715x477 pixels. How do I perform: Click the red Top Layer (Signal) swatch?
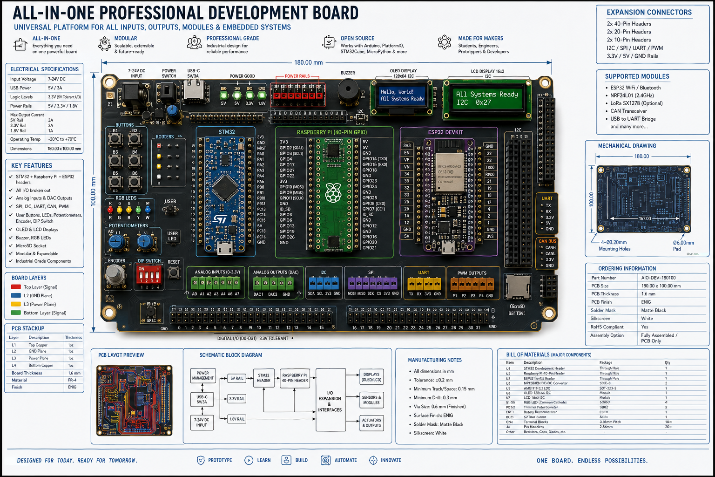point(16,287)
